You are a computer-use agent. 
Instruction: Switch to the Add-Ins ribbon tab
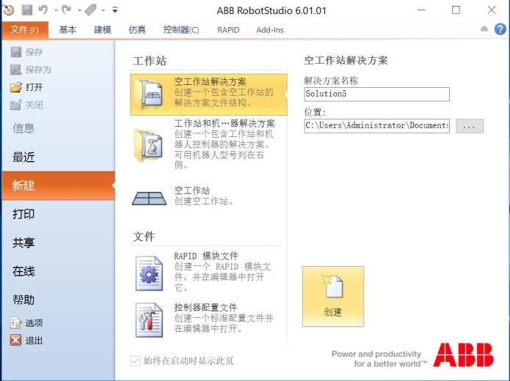coord(269,30)
